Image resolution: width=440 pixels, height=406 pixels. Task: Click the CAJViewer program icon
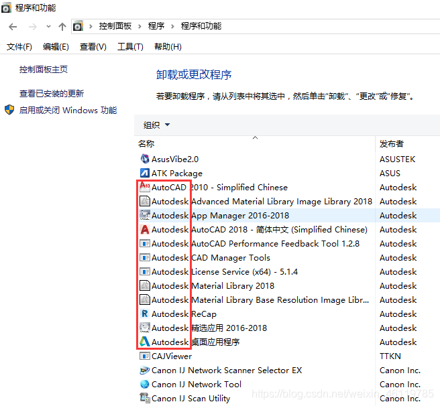(144, 356)
